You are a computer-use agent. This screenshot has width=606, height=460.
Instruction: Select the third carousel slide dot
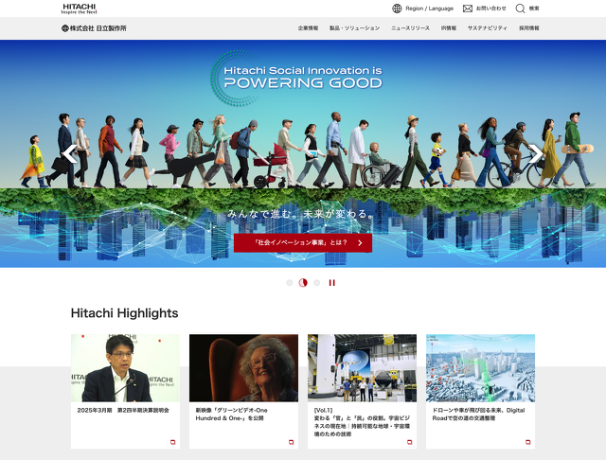pyautogui.click(x=317, y=282)
